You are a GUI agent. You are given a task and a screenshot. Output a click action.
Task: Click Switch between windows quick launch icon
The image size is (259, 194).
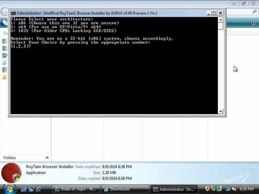pyautogui.click(x=31, y=189)
